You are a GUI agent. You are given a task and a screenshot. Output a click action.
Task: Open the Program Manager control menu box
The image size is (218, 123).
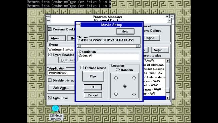[48, 17]
